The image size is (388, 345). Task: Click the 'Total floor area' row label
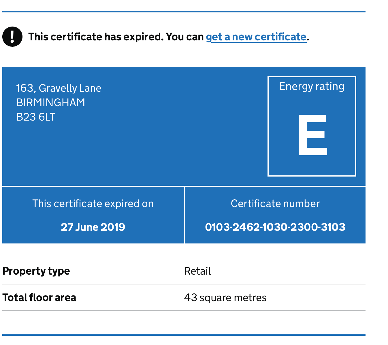[39, 298]
